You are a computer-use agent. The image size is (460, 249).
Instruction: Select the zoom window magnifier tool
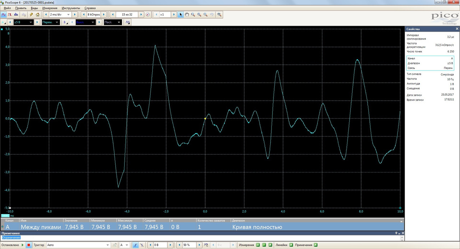point(193,14)
